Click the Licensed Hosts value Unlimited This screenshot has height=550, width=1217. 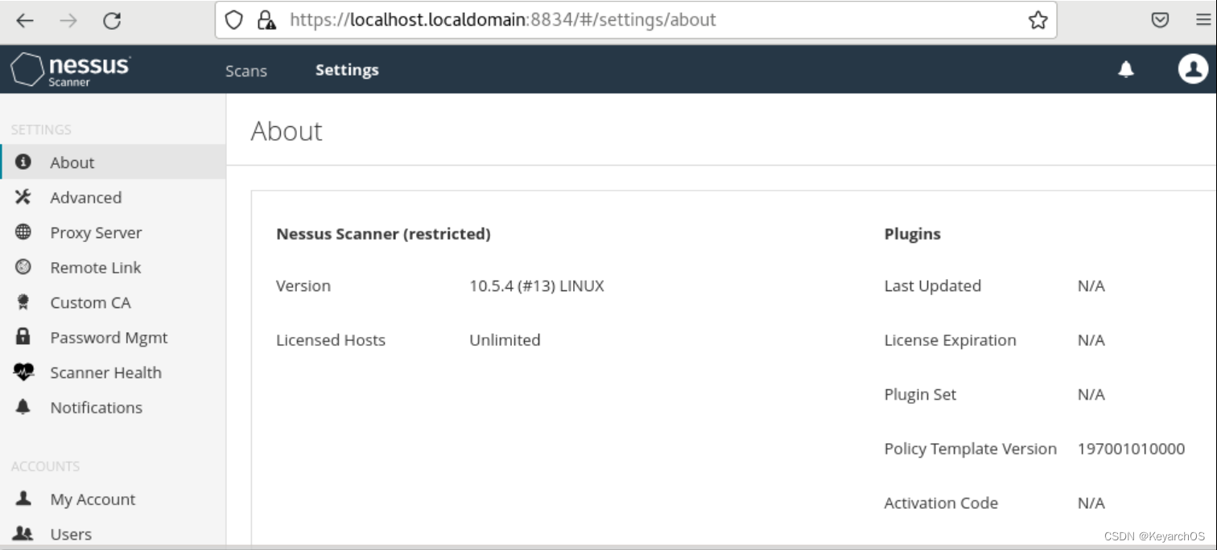point(505,340)
